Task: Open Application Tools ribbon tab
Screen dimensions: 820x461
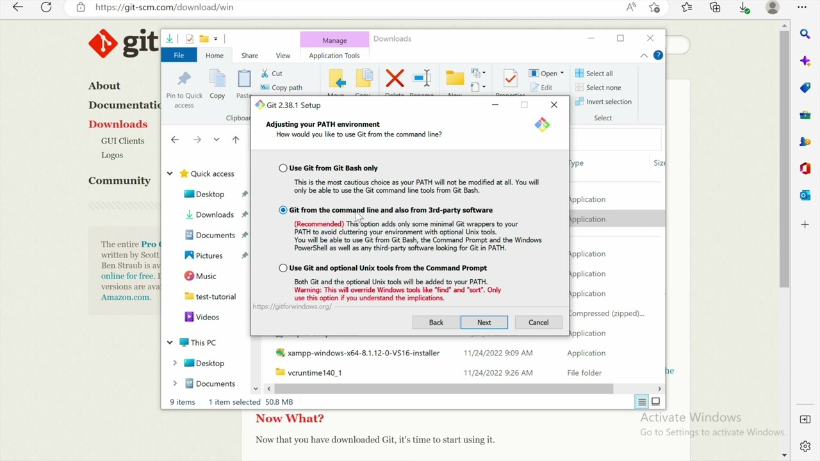Action: click(x=334, y=56)
